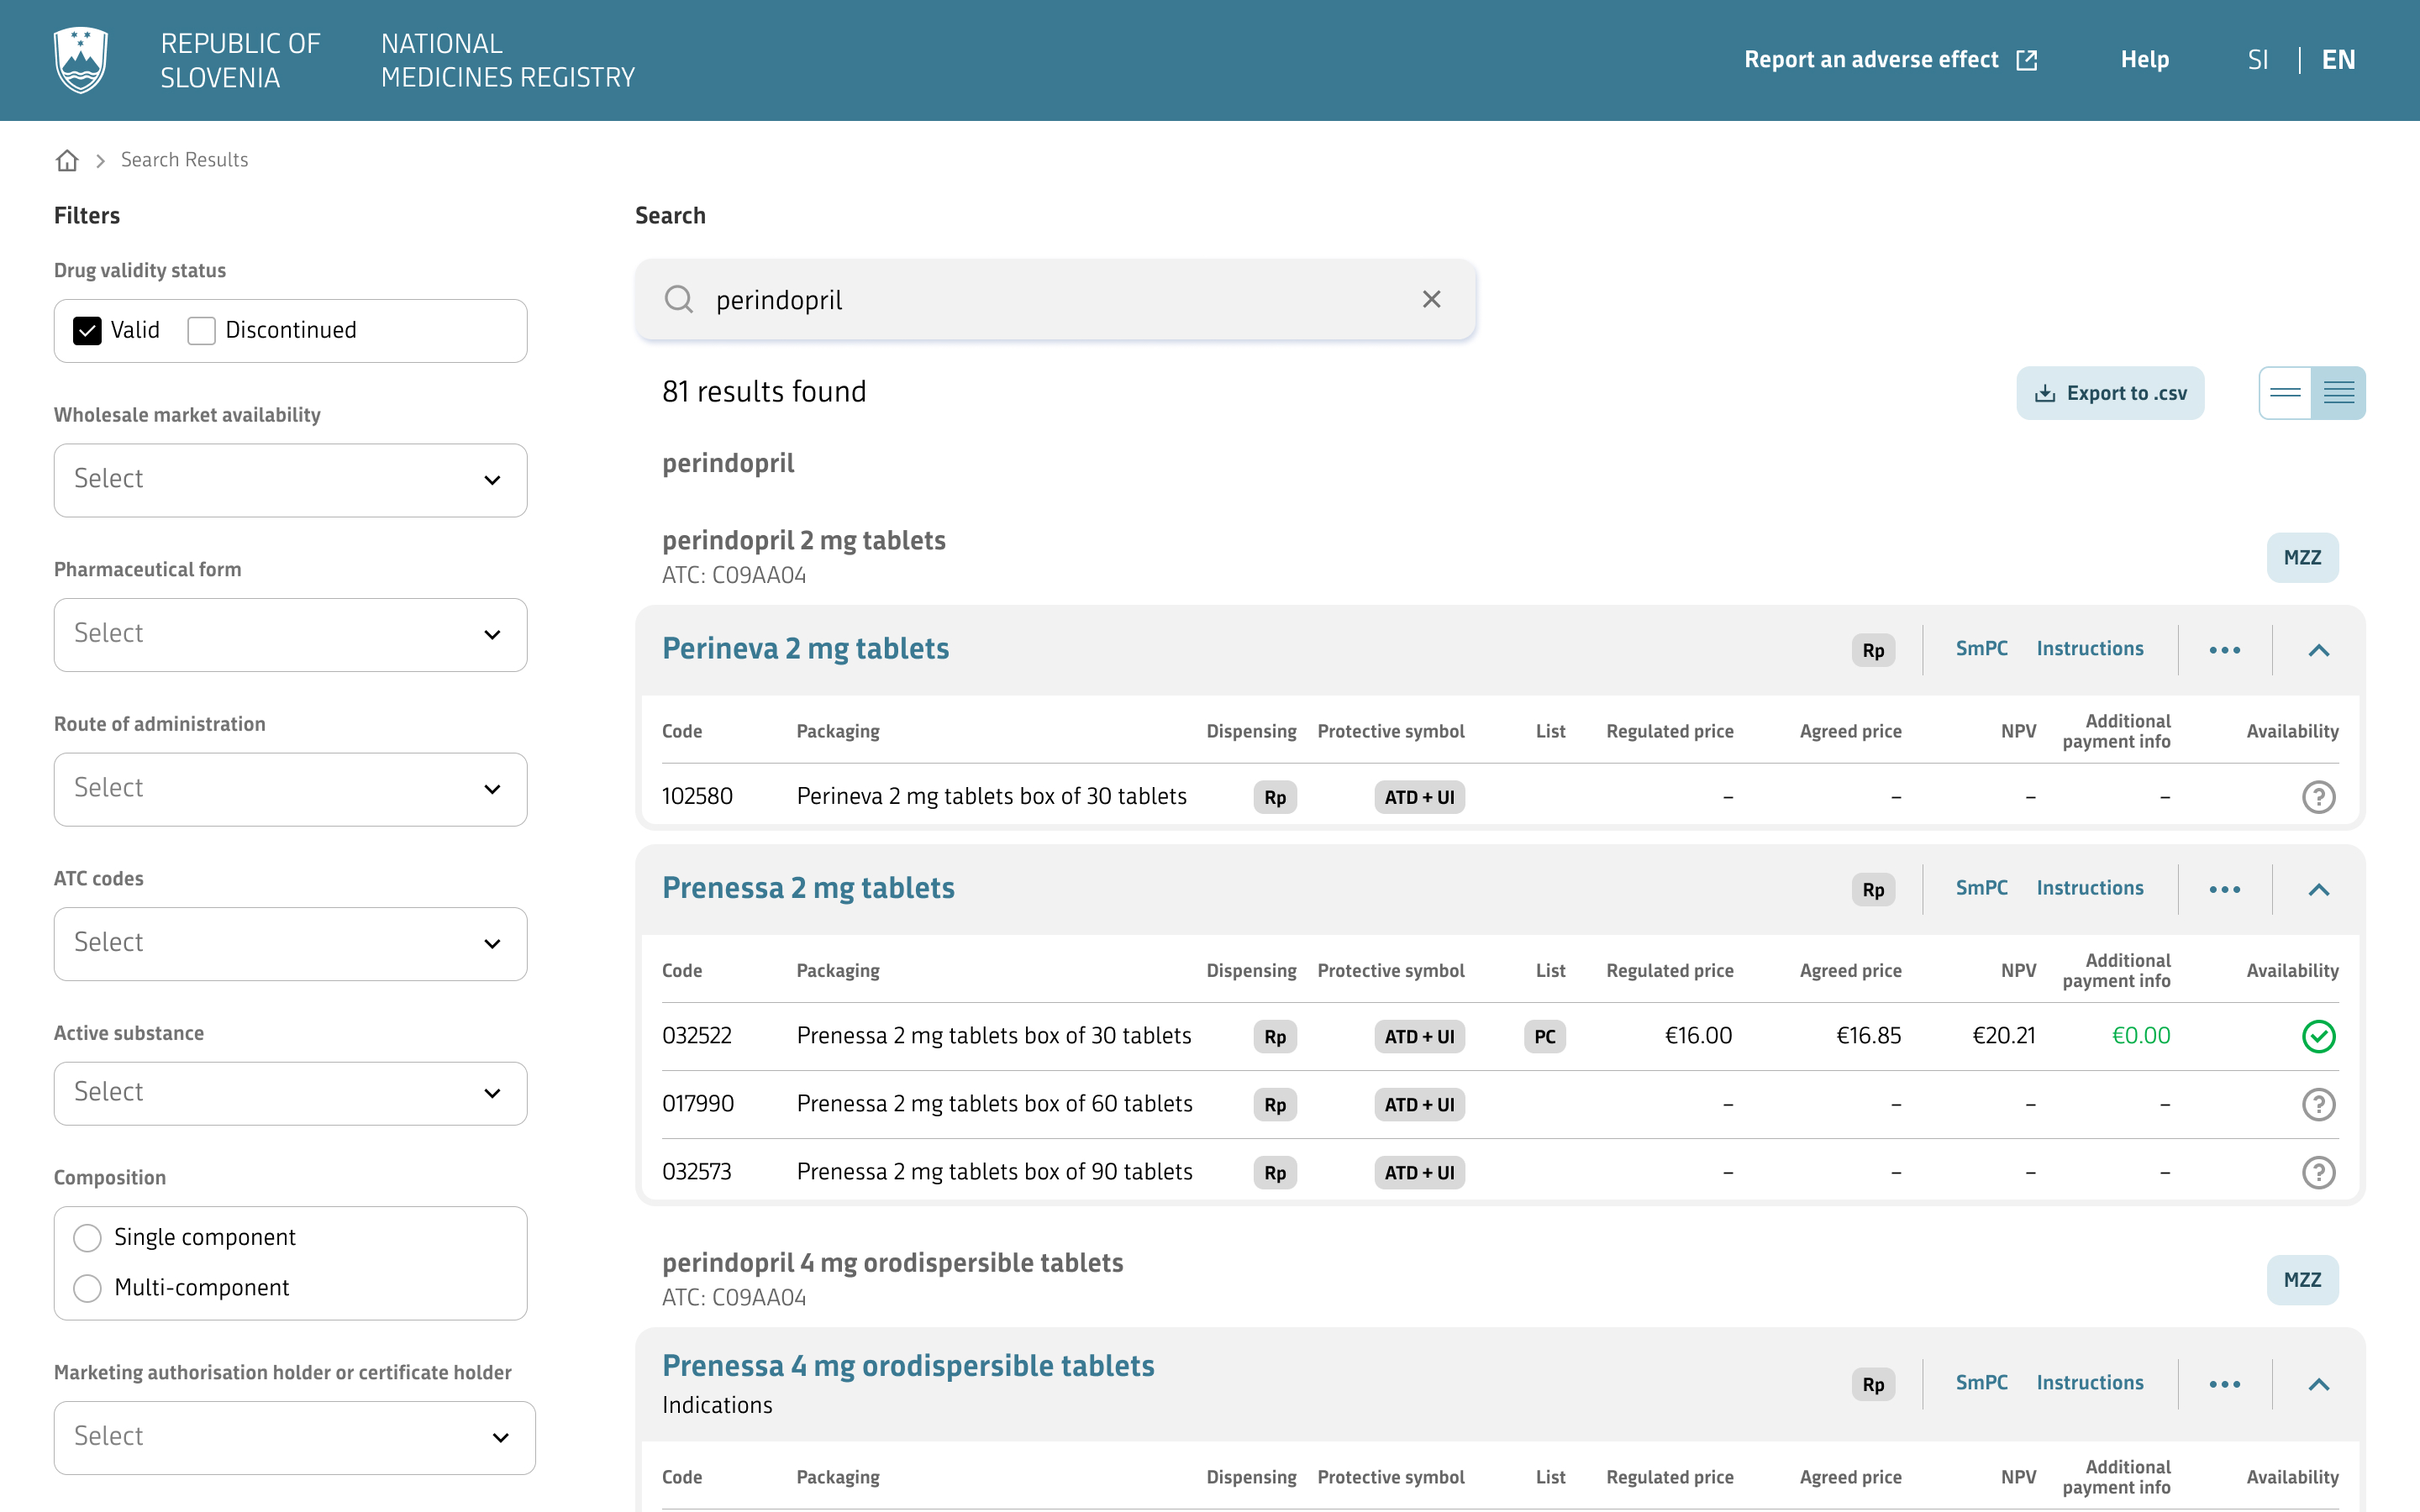This screenshot has width=2420, height=1512.
Task: Select the Single component radio button
Action: click(87, 1238)
